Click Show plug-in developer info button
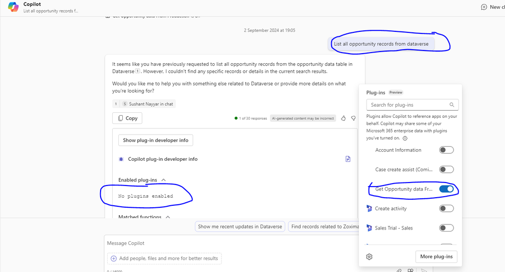The width and height of the screenshot is (505, 272). (x=156, y=140)
